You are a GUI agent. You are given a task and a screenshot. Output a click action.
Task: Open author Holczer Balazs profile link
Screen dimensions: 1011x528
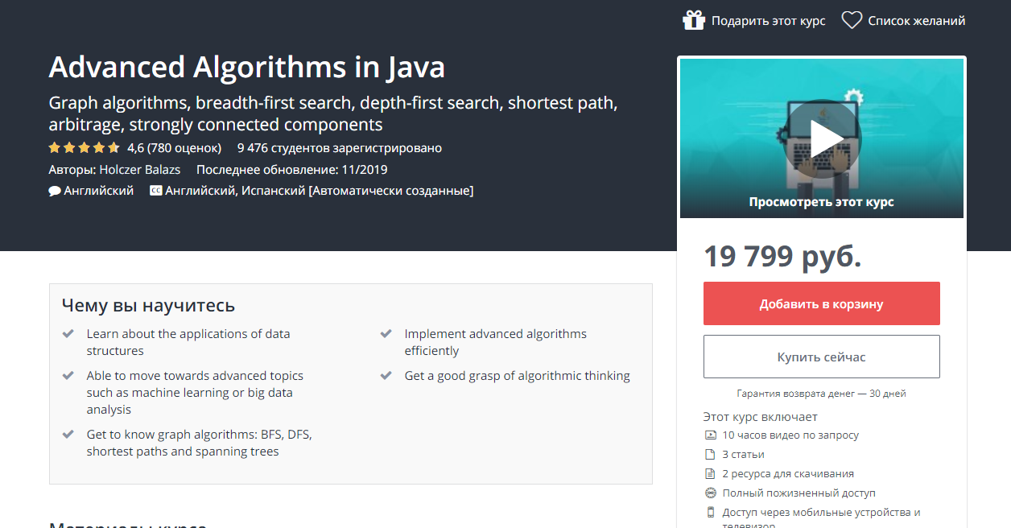(139, 170)
